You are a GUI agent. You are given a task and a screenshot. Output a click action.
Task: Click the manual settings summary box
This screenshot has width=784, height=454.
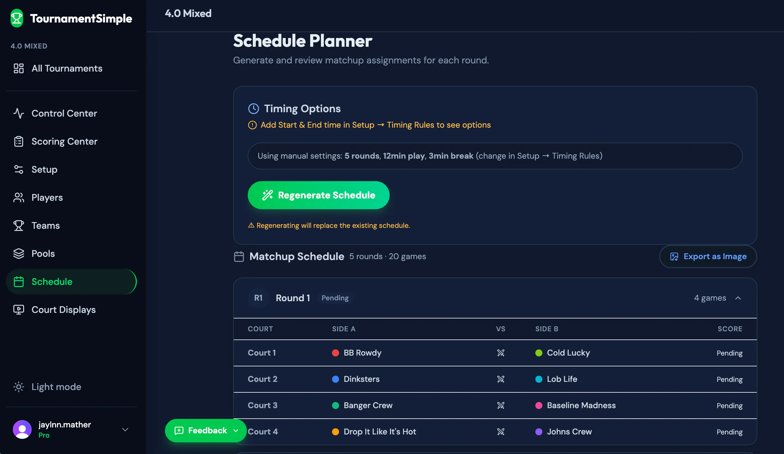click(495, 156)
